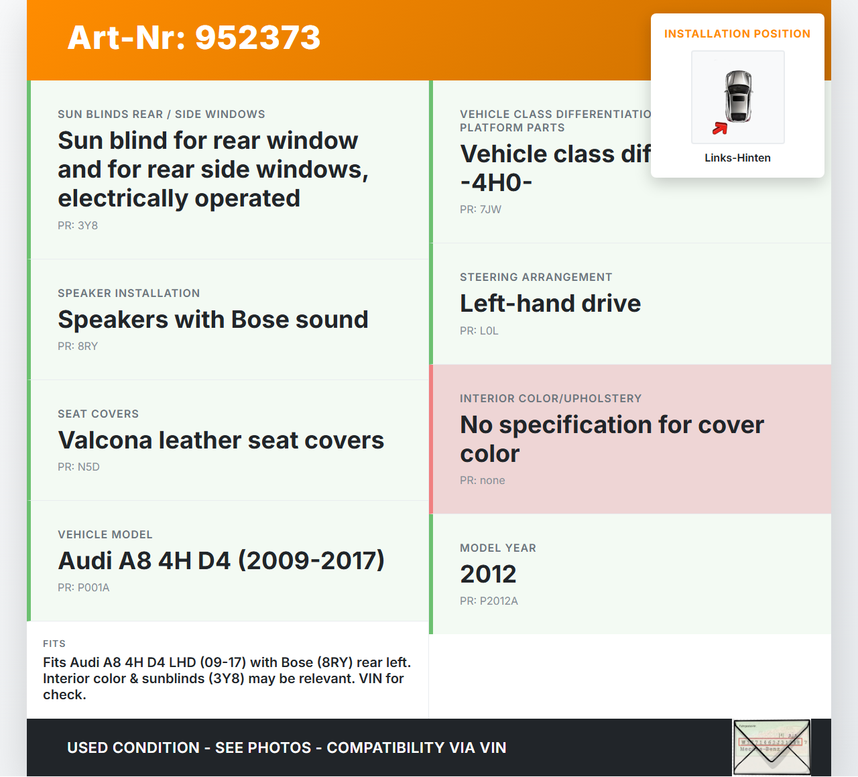Click the Fits compatibility description text

[x=227, y=678]
